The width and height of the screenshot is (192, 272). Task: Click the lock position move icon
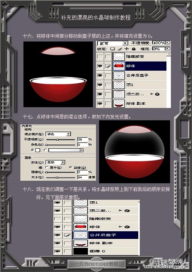point(127,49)
